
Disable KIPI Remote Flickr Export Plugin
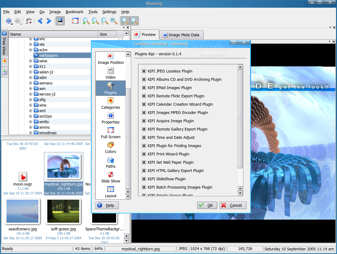144,96
